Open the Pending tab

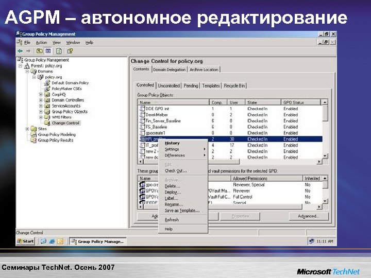[191, 86]
